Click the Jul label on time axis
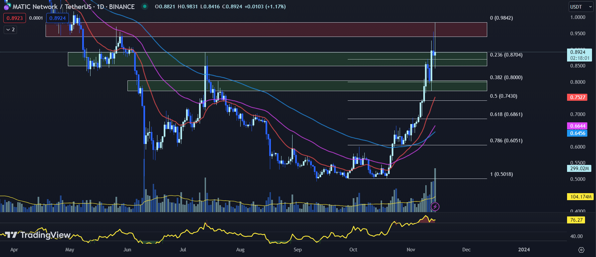596x257 pixels. 183,250
